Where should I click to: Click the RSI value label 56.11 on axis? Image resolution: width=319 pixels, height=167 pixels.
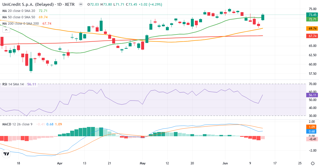pyautogui.click(x=312, y=95)
